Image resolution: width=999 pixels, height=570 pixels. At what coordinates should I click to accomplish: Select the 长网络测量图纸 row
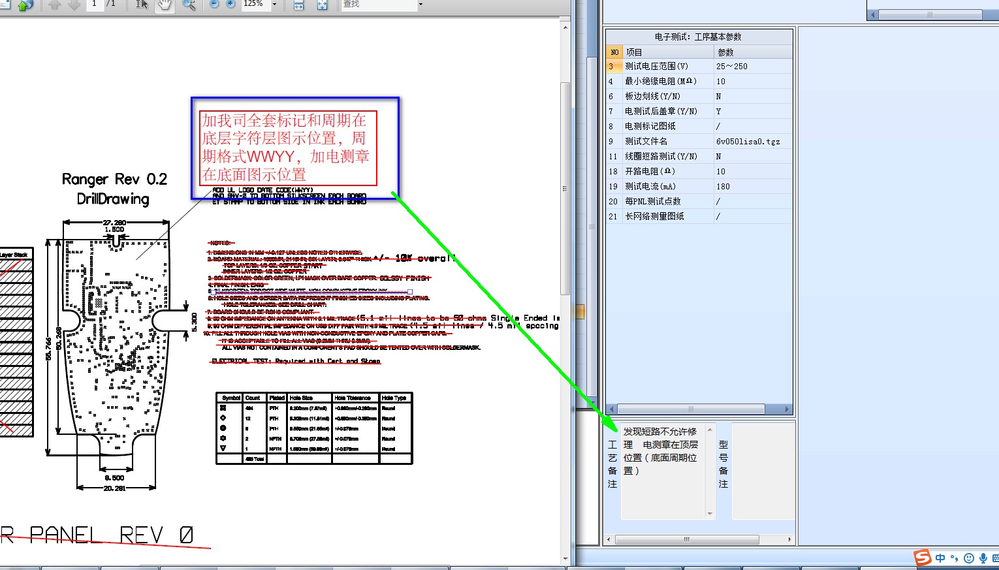(699, 216)
